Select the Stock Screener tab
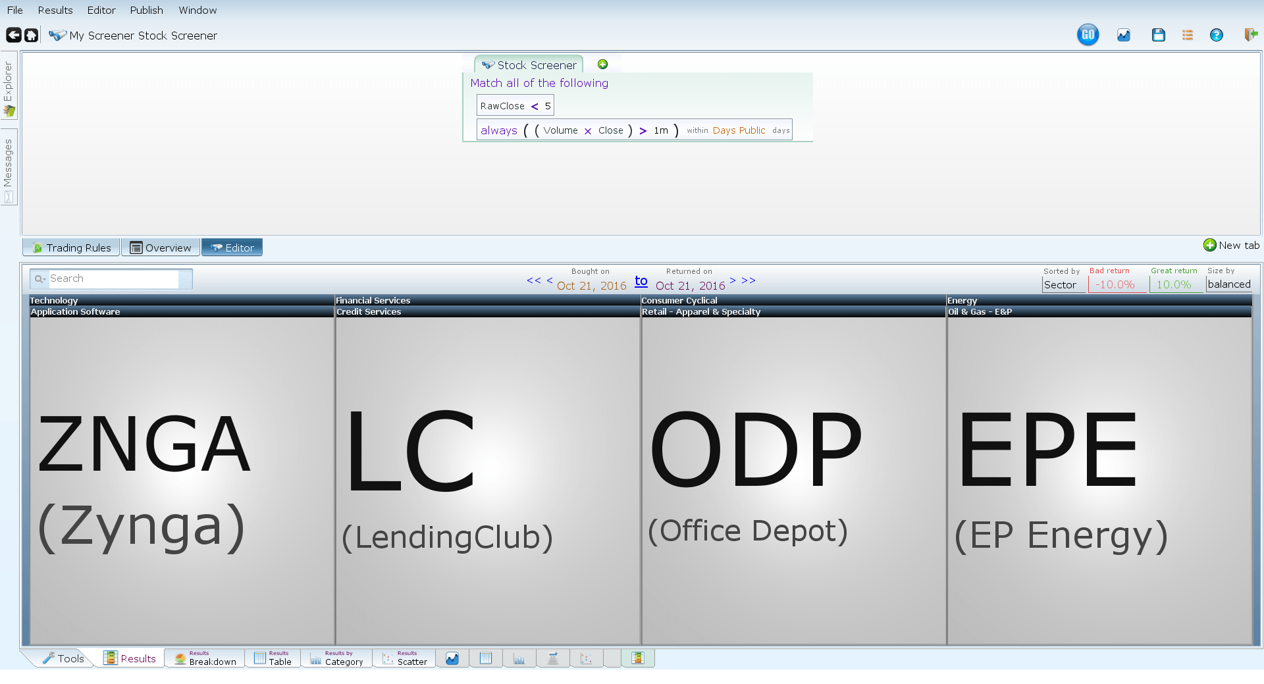The width and height of the screenshot is (1264, 684). click(x=529, y=65)
